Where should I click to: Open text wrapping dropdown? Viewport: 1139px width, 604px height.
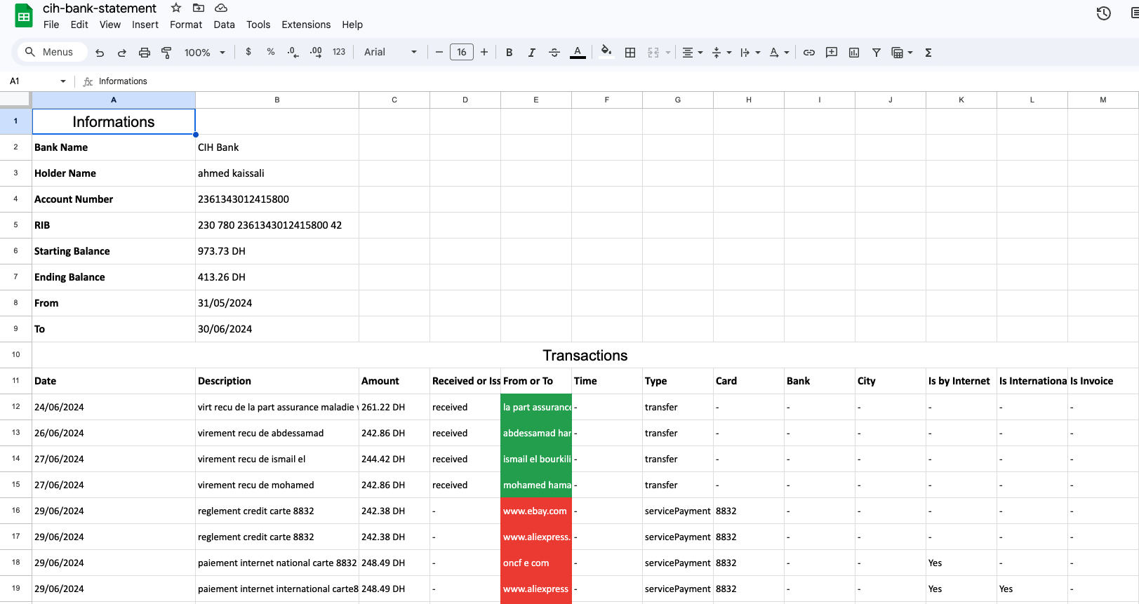pos(750,53)
